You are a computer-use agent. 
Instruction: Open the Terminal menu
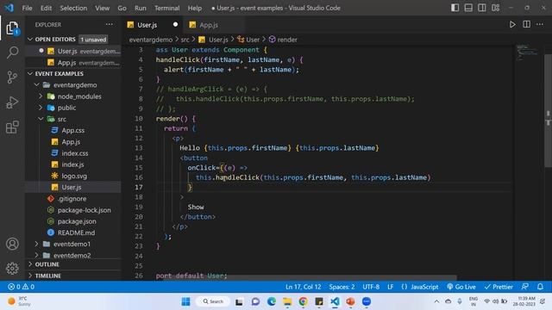166,8
